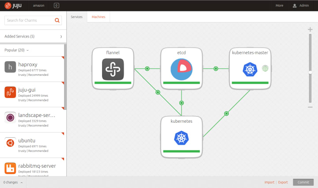Click the Commit button

click(x=303, y=182)
